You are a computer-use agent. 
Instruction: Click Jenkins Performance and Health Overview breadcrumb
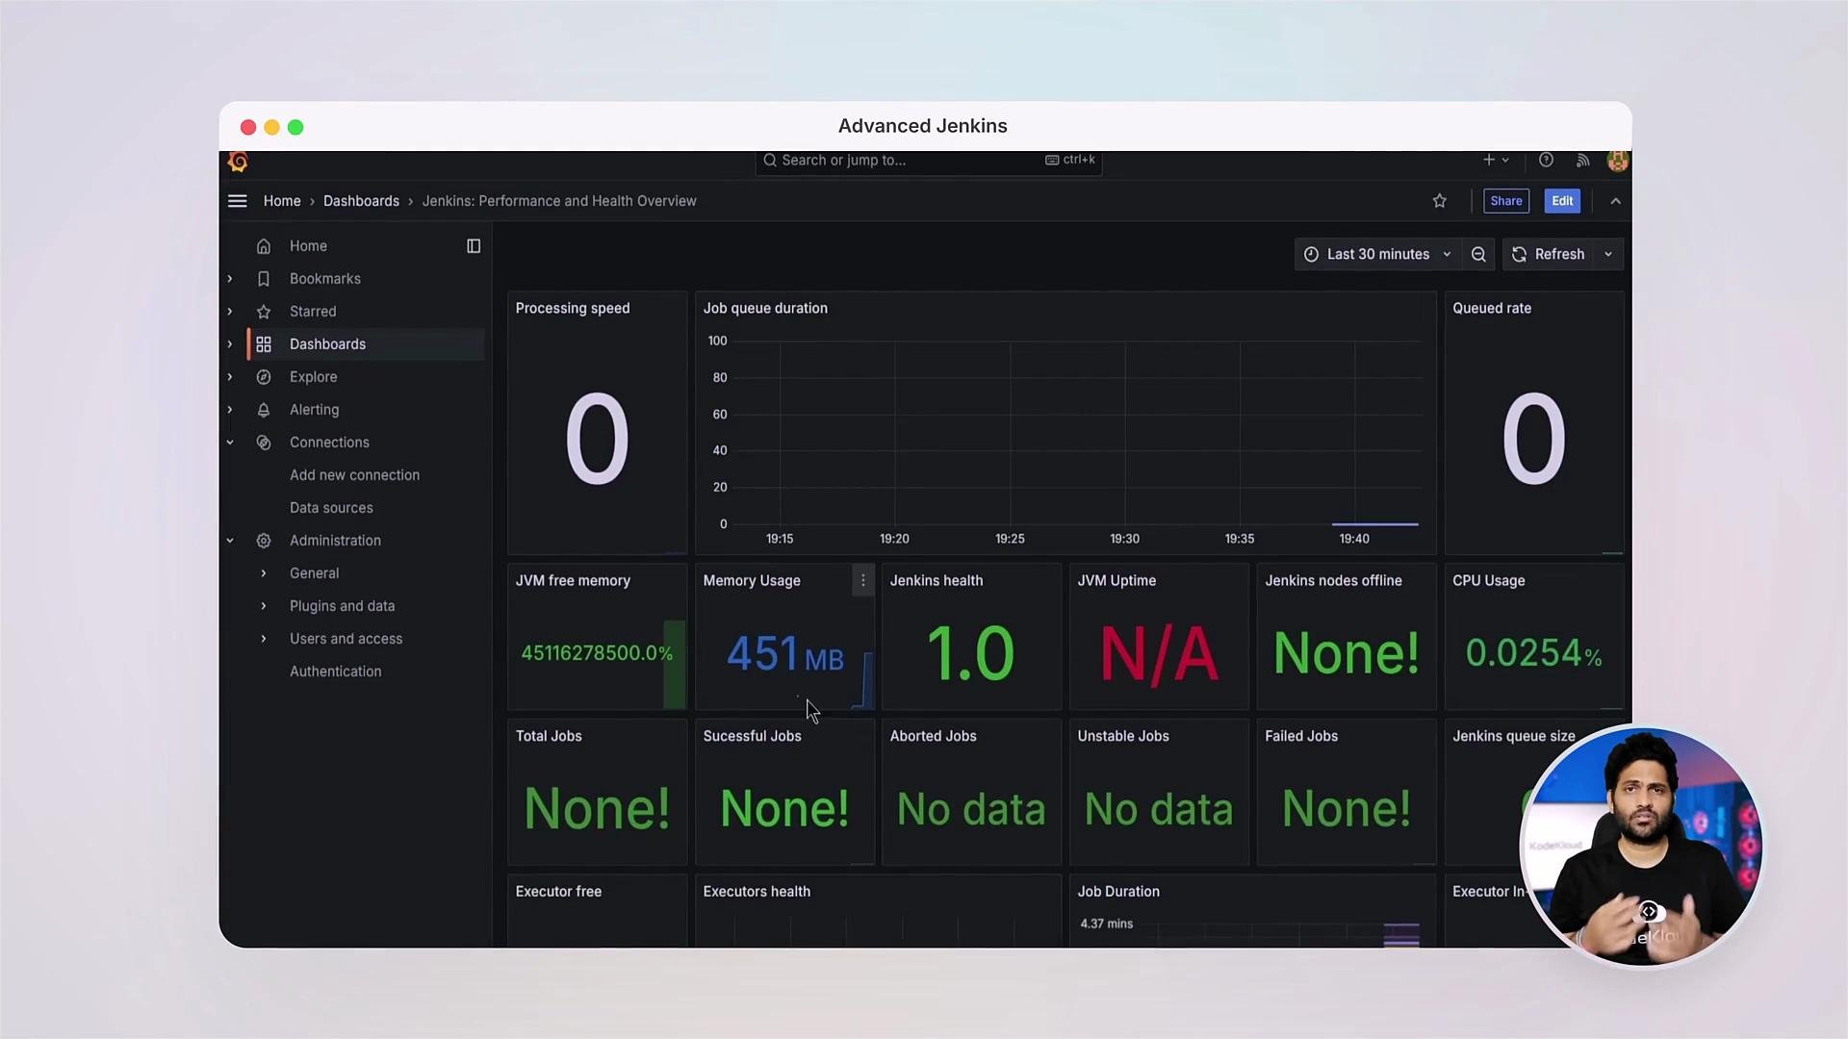click(559, 201)
